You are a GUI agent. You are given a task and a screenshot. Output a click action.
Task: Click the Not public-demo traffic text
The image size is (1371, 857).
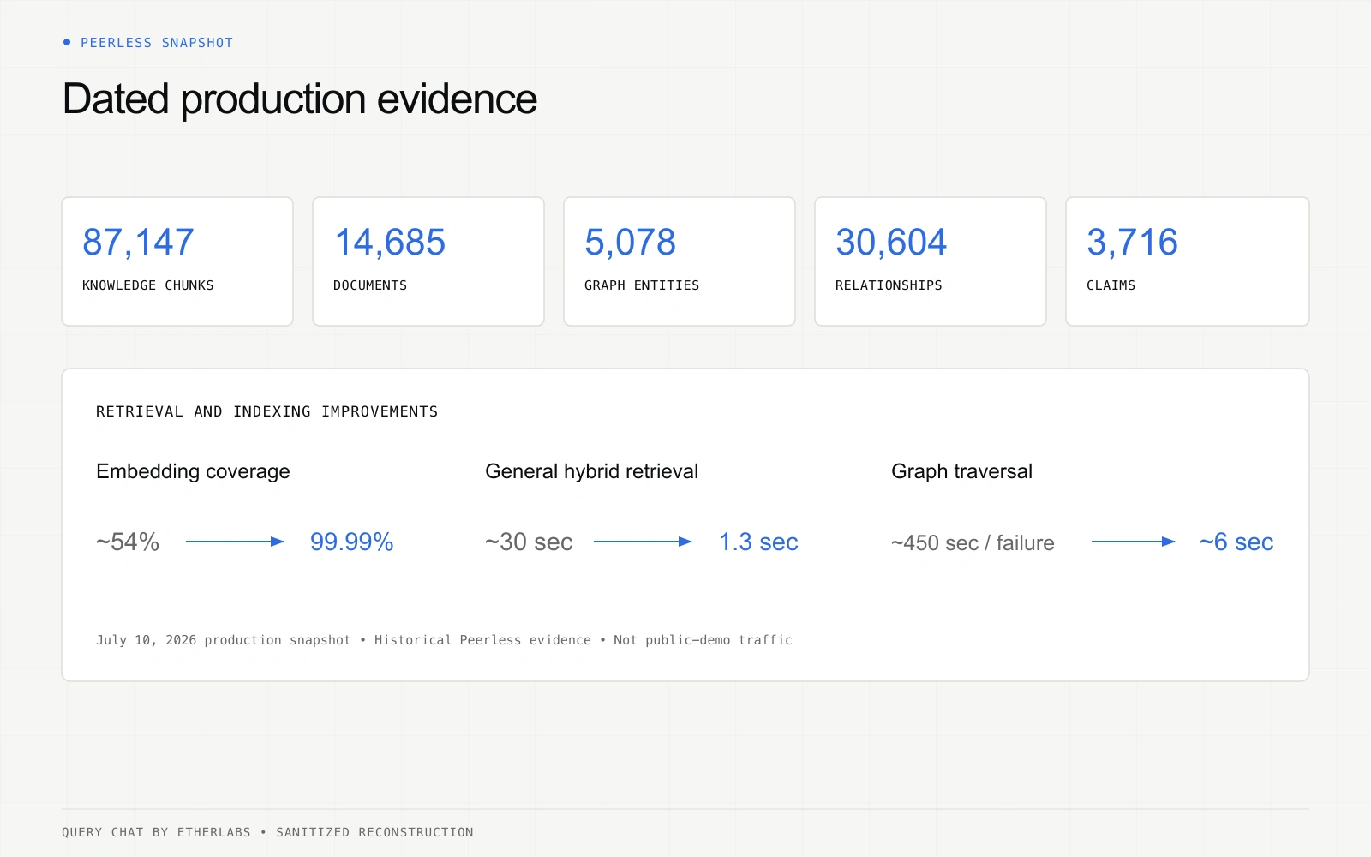click(x=703, y=640)
